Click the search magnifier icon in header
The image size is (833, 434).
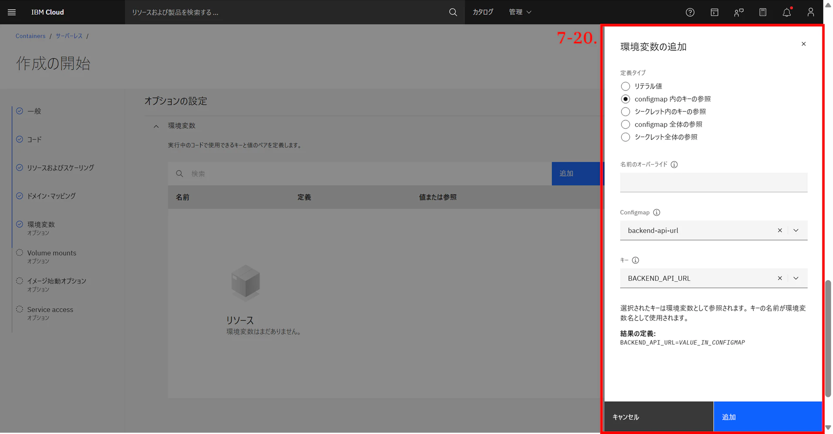pyautogui.click(x=453, y=12)
